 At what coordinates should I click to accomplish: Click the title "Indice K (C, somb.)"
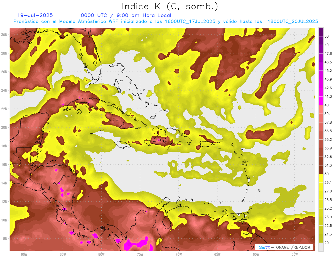pyautogui.click(x=170, y=7)
